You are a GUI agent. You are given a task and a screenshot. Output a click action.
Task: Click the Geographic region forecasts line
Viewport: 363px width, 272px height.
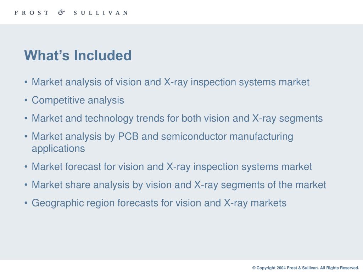pos(159,203)
